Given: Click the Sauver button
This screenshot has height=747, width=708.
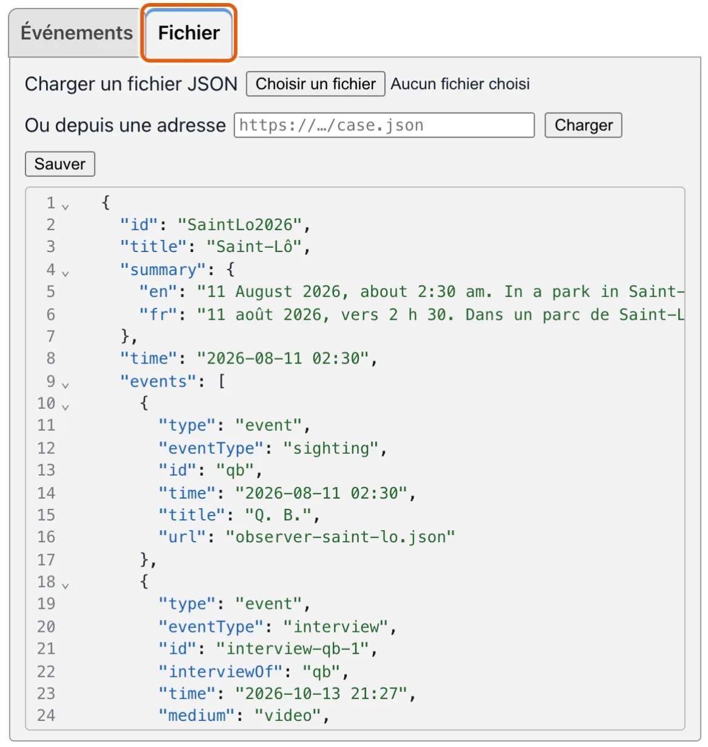Looking at the screenshot, I should point(60,164).
